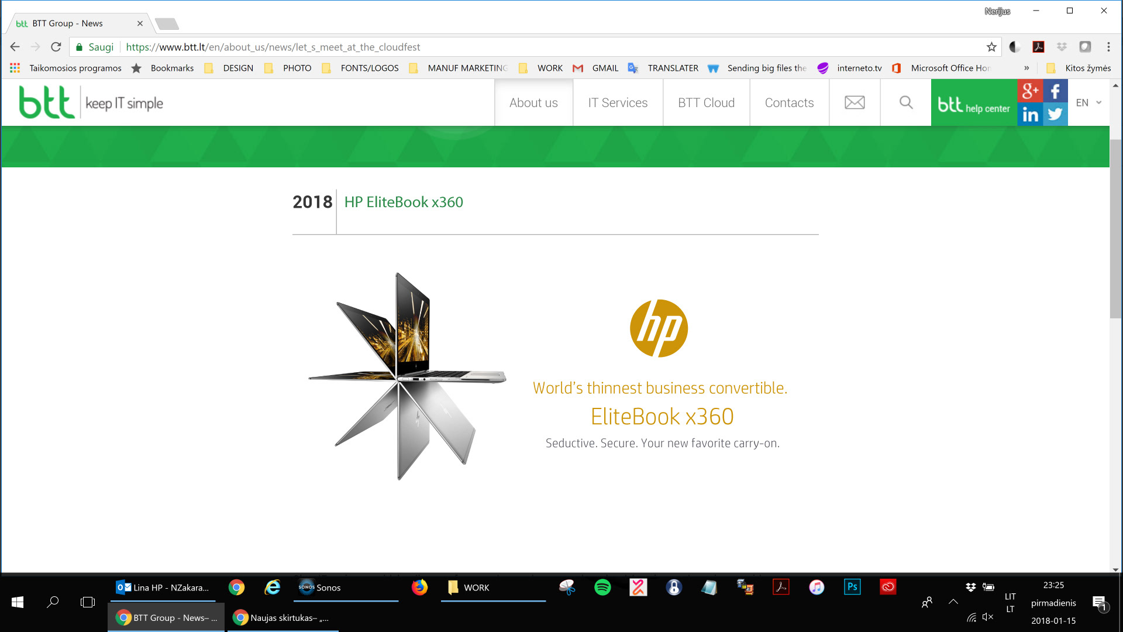The height and width of the screenshot is (632, 1123).
Task: Click the btt keep IT simple logo
Action: (x=91, y=102)
